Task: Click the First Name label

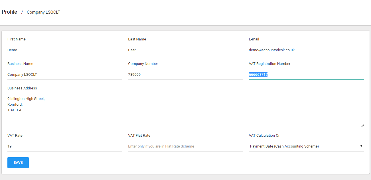Action: pyautogui.click(x=17, y=39)
